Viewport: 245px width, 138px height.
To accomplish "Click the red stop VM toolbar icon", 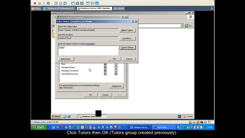I will coord(35,3).
